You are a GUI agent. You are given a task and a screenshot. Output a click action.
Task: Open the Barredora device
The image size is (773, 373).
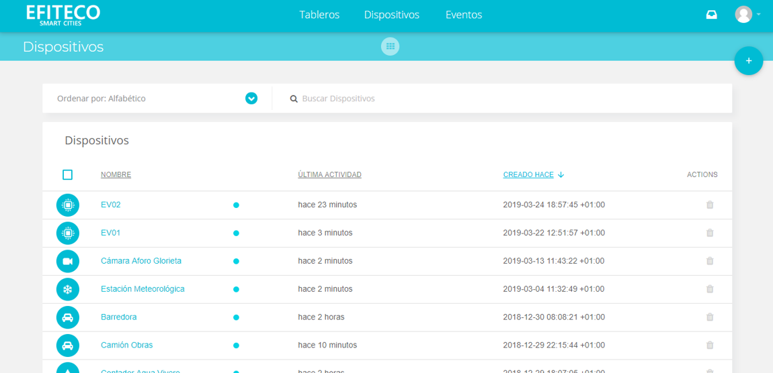pyautogui.click(x=119, y=317)
